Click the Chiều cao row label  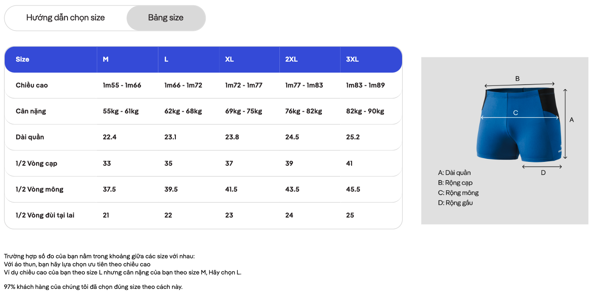(32, 85)
